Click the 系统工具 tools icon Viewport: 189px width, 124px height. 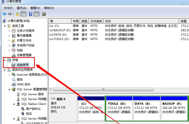pos(9,26)
